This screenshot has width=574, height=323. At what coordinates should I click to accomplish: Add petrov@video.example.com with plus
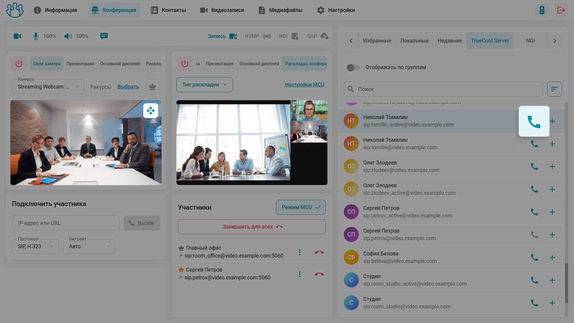click(552, 235)
